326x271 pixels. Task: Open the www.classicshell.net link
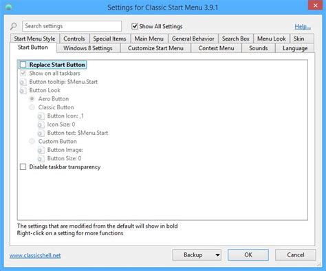(35, 255)
